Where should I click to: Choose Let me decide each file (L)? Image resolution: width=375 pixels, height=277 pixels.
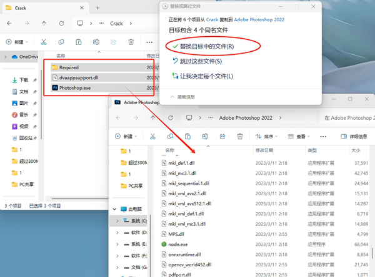[x=202, y=76]
